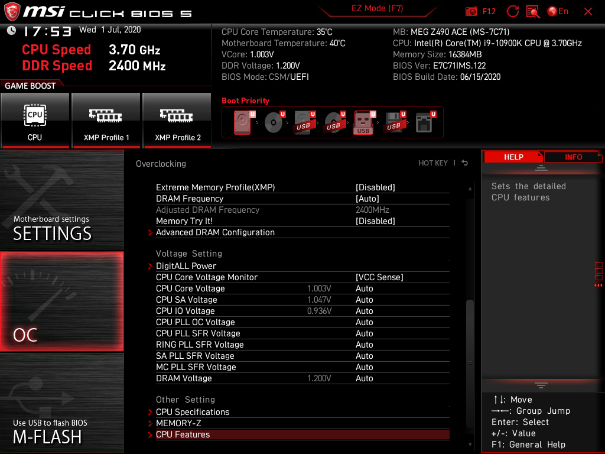The height and width of the screenshot is (454, 605).
Task: Go back using the return arrow icon
Action: coord(465,163)
